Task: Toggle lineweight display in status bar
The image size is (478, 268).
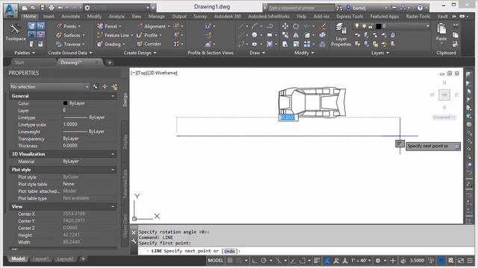Action: [x=317, y=261]
